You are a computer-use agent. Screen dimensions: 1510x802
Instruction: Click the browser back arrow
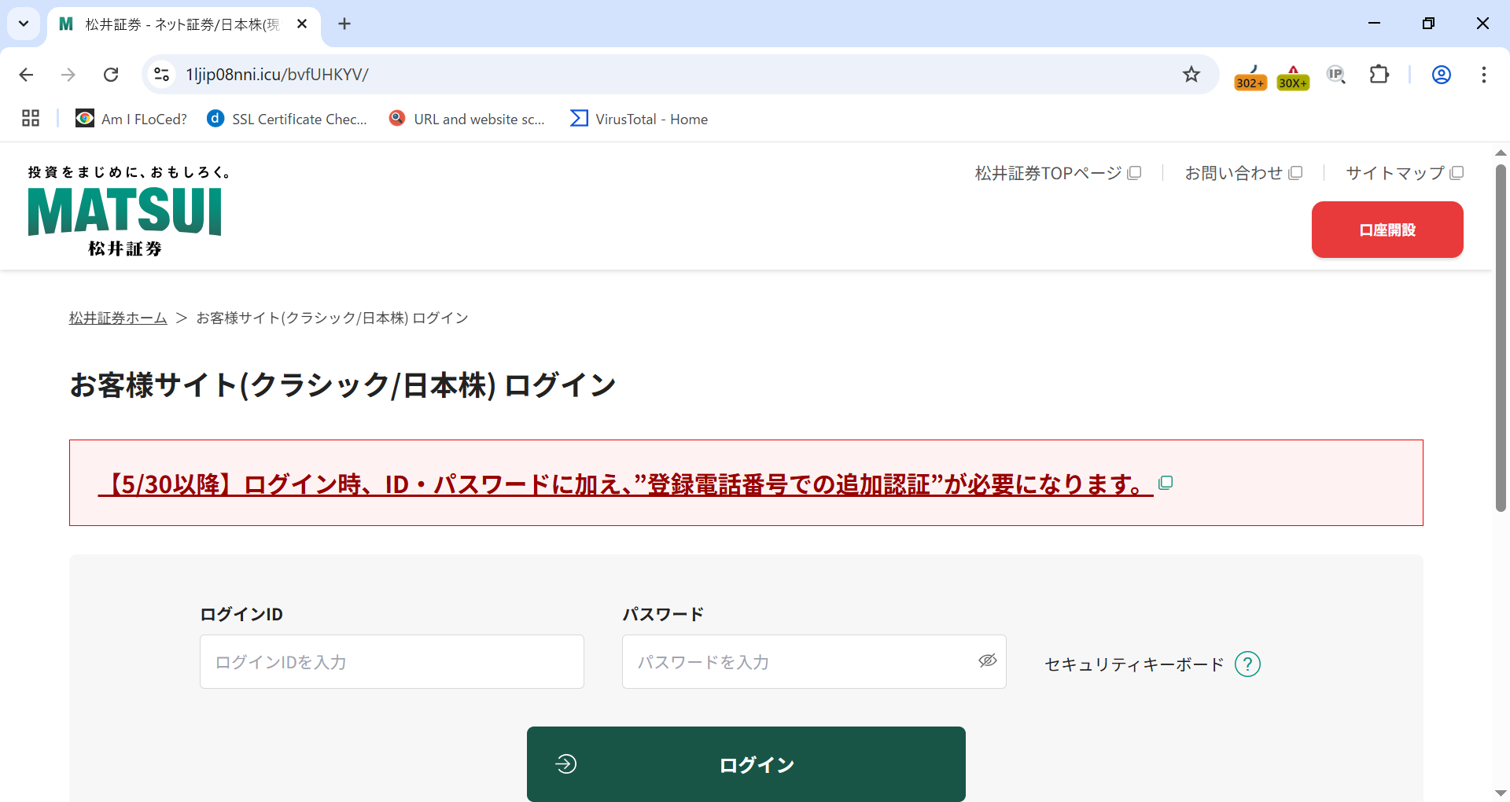pyautogui.click(x=26, y=75)
